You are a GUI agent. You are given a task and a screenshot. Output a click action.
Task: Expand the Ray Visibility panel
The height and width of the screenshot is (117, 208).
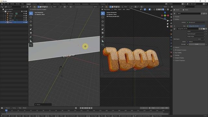point(178,53)
